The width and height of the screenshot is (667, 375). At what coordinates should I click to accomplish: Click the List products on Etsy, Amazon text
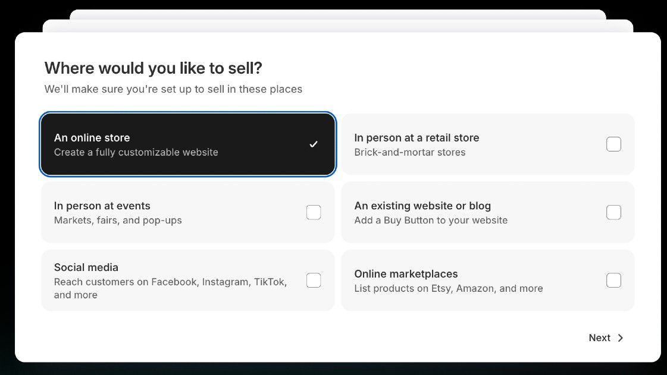(x=448, y=288)
